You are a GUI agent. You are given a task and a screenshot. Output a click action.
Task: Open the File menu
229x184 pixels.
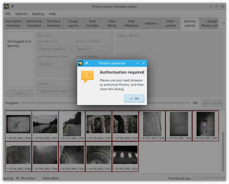pos(8,14)
